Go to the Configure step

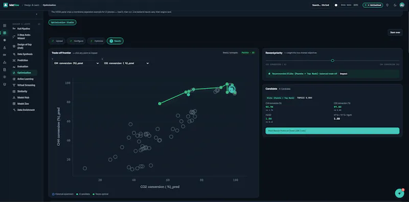click(76, 41)
